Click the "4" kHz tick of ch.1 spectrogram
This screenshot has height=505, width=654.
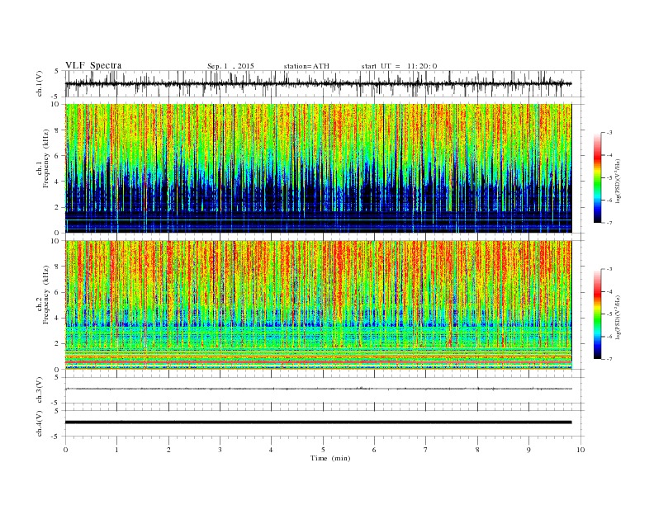[57, 182]
